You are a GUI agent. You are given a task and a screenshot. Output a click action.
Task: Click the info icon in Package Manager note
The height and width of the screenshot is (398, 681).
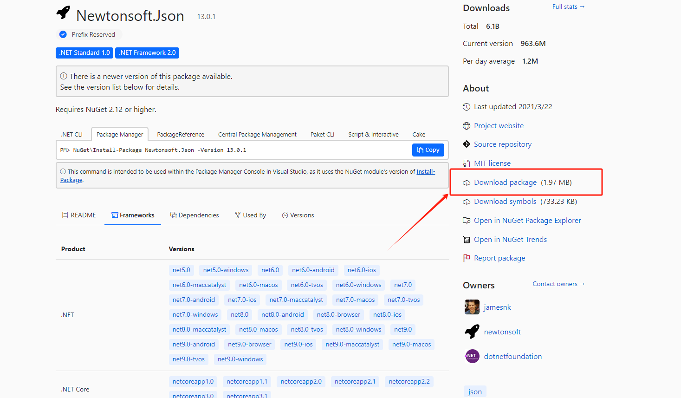(x=63, y=171)
